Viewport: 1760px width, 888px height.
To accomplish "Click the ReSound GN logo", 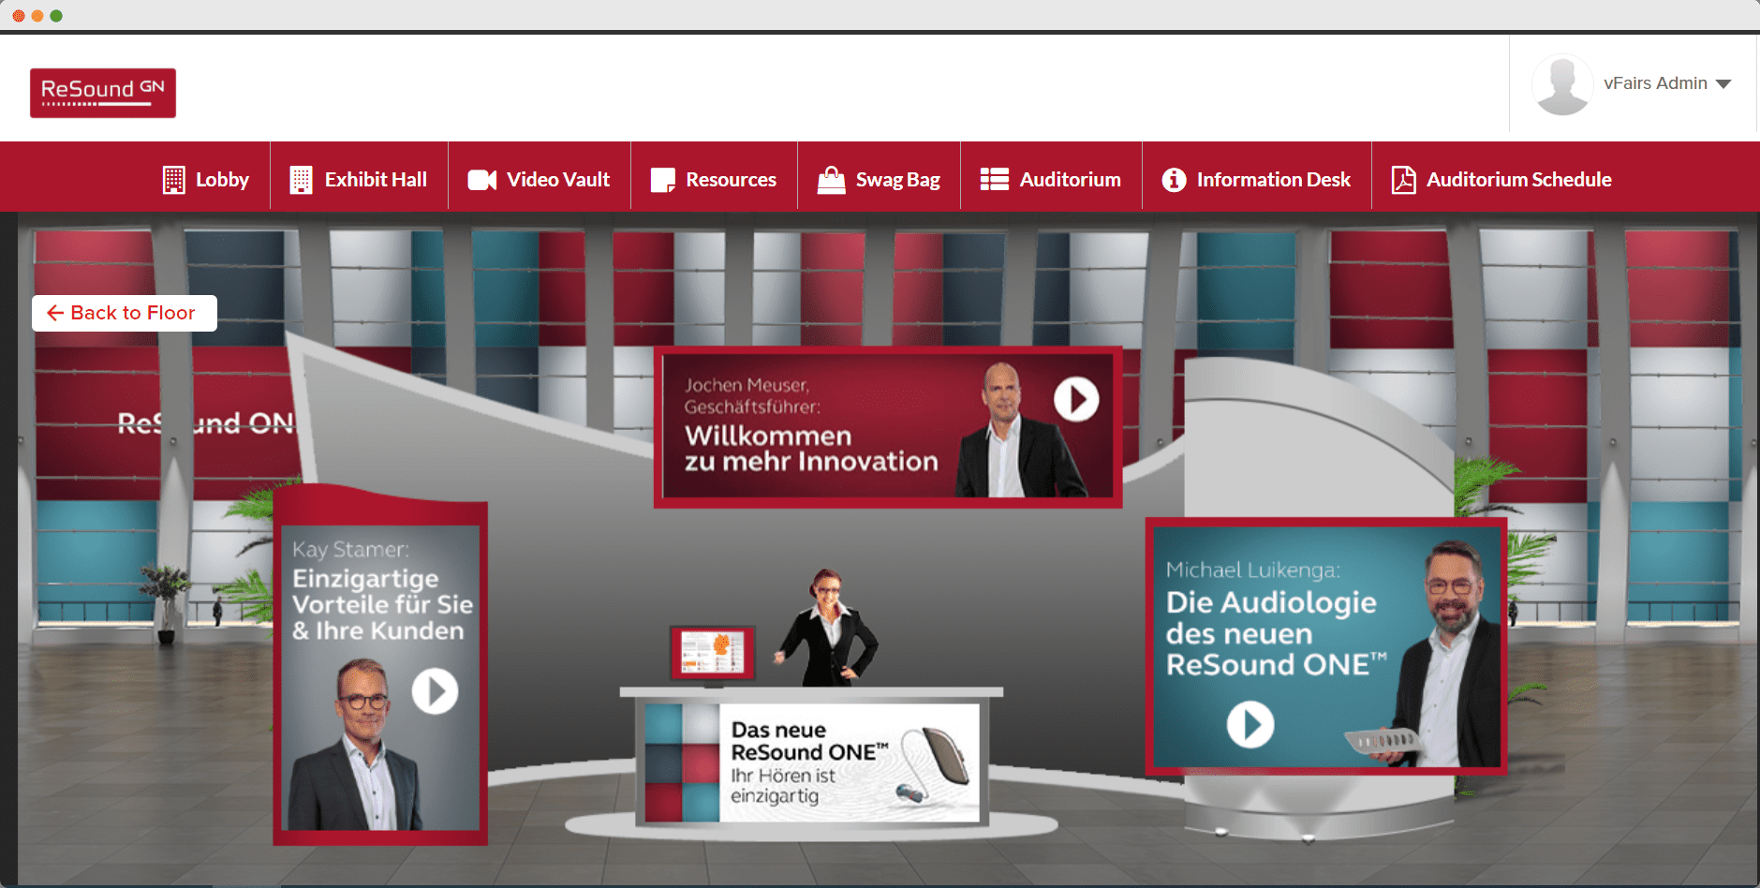I will coord(103,93).
